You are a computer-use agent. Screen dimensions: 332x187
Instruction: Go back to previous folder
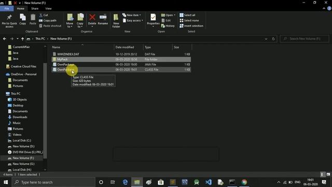coord(5,39)
